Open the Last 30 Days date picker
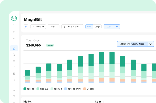156x103 pixels. (72, 27)
